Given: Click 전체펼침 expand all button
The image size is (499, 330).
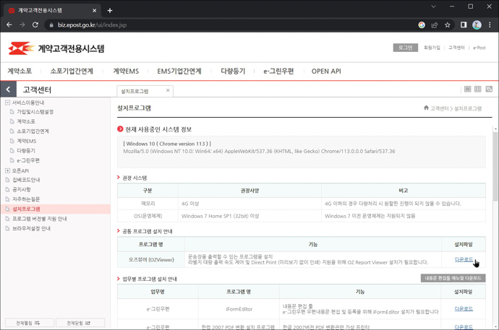Looking at the screenshot, I should click(x=30, y=323).
